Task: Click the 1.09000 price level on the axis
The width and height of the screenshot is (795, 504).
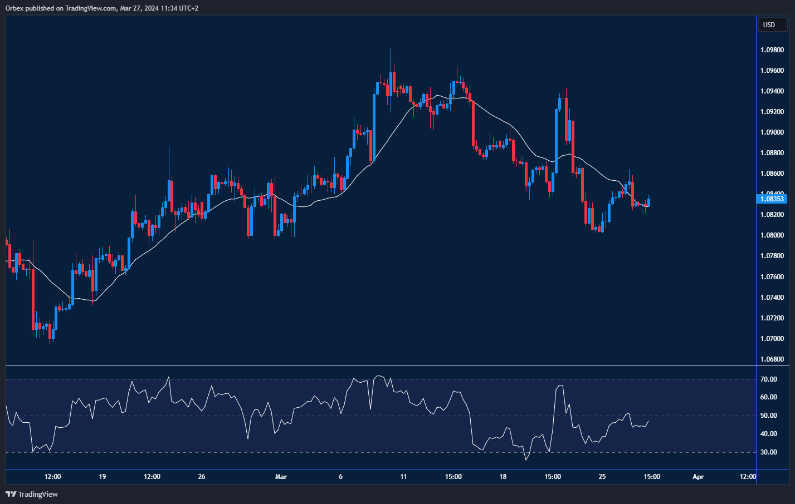Action: coord(772,132)
